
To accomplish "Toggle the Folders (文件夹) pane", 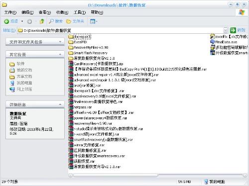I will [75, 21].
